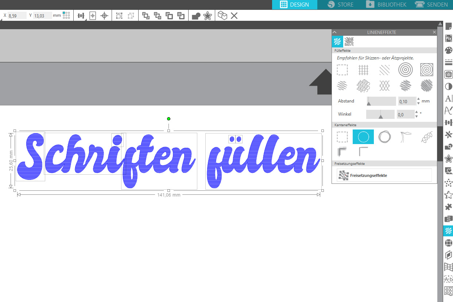Screen dimensions: 453x302
Task: Select the spiral coil edge effect
Action: pos(426,137)
